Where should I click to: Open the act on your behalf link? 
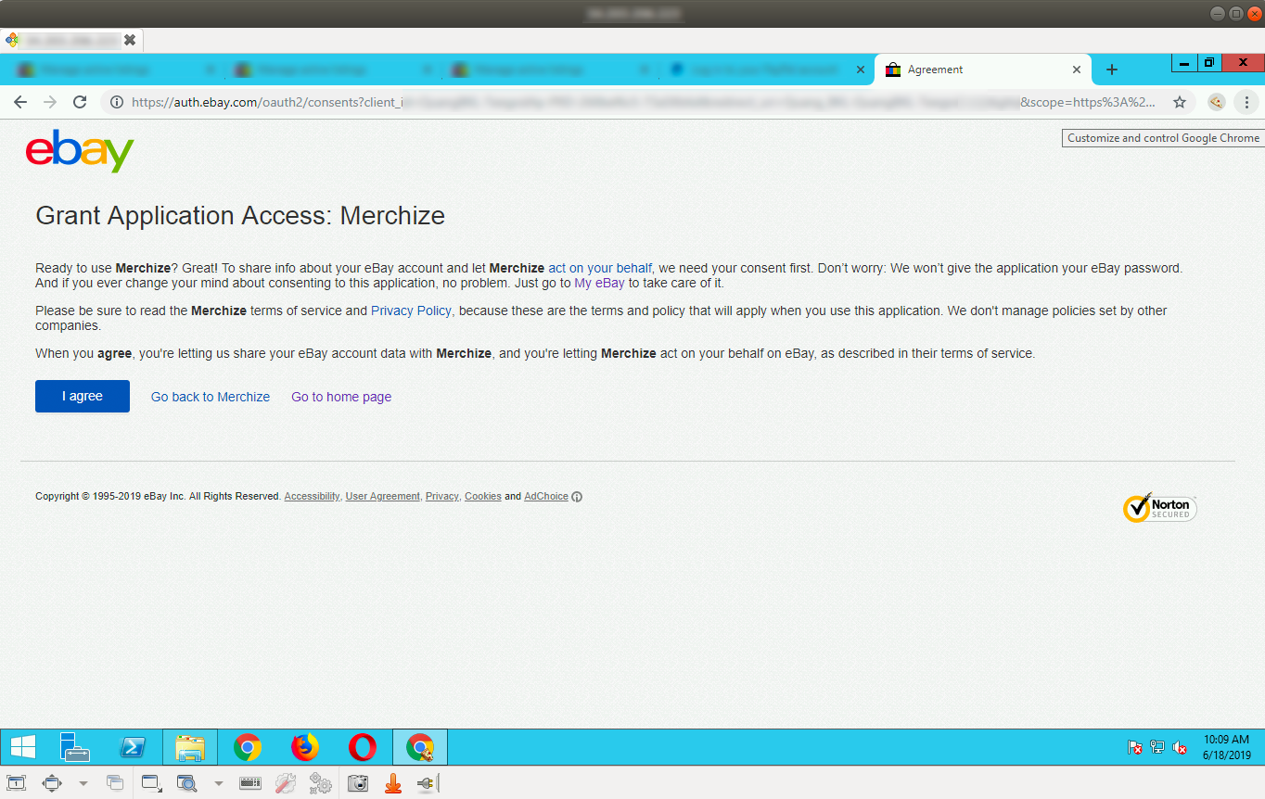600,268
